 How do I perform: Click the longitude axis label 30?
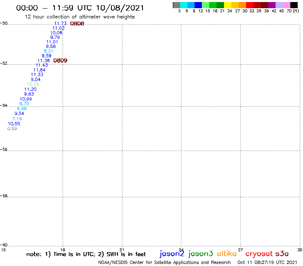pyautogui.click(x=300, y=250)
